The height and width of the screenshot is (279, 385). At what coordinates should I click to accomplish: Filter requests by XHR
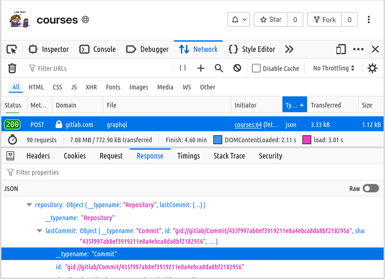(91, 87)
